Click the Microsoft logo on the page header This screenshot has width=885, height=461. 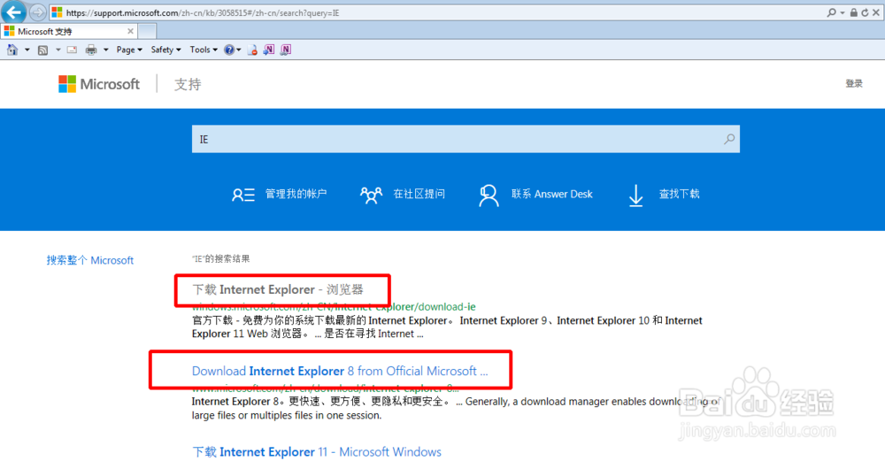[x=99, y=84]
